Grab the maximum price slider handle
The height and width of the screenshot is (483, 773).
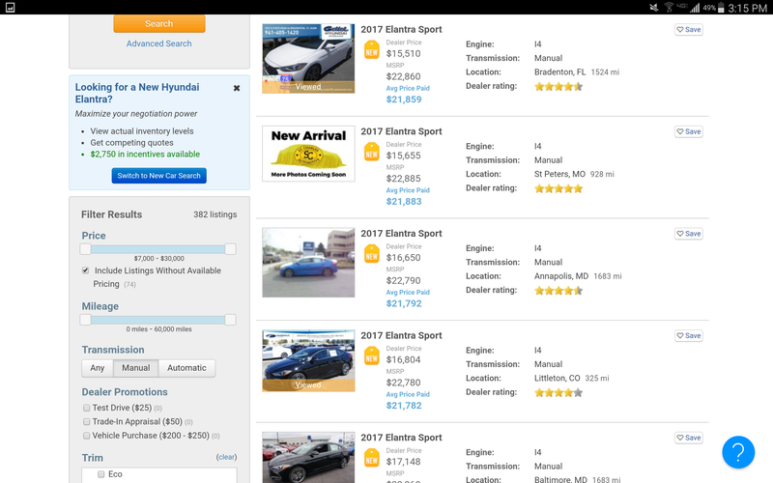click(230, 249)
